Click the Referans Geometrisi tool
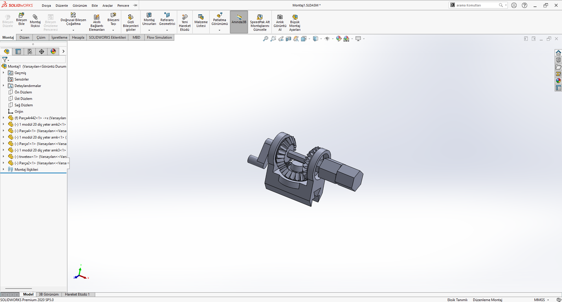Image resolution: width=562 pixels, height=302 pixels. click(167, 19)
